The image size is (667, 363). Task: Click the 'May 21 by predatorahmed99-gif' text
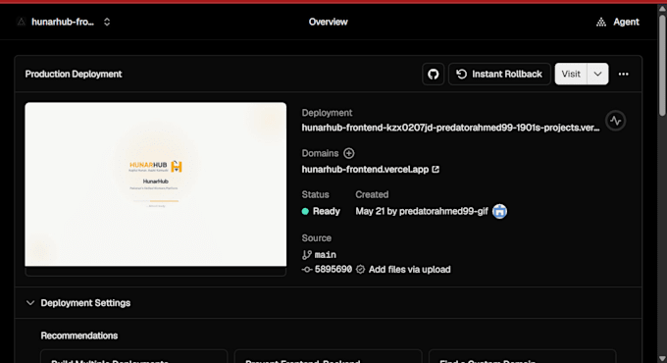[422, 211]
